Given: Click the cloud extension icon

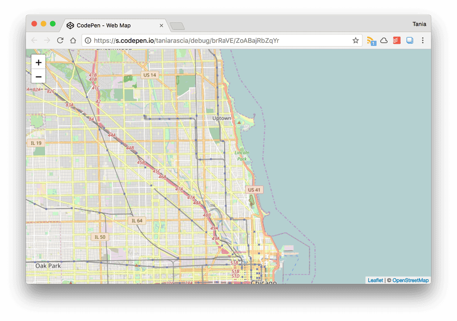Looking at the screenshot, I should tap(384, 40).
